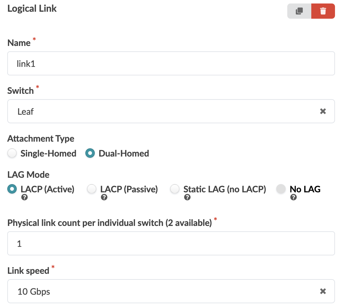This screenshot has height=308, width=341.
Task: Click the duplicate logical link icon
Action: [x=299, y=11]
